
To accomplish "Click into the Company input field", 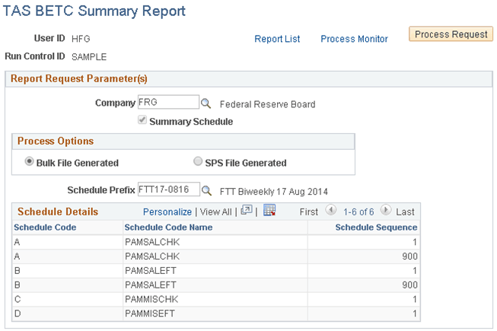I will tap(167, 103).
